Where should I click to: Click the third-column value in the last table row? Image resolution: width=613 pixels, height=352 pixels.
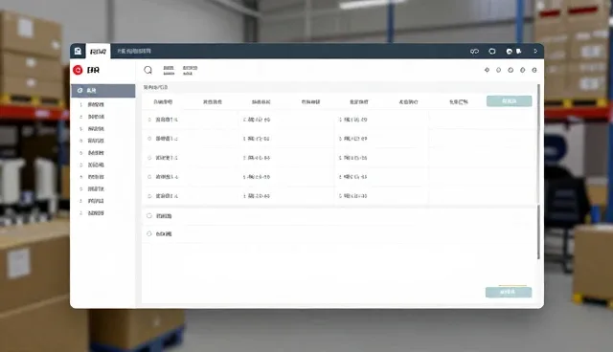click(x=353, y=196)
